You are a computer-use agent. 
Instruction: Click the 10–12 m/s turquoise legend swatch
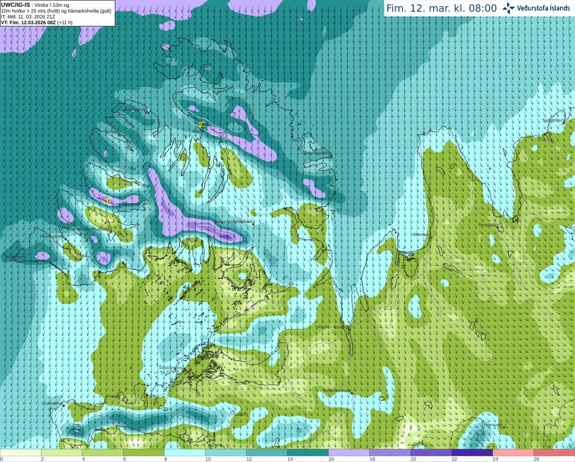[x=226, y=453]
